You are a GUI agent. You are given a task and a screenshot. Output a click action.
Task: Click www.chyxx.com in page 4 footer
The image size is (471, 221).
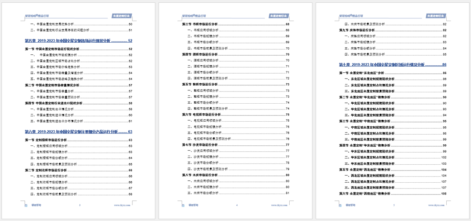pos(279,205)
